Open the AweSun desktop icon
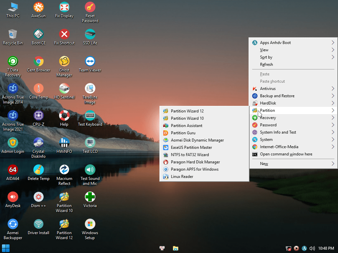Screen dimensions: 338x253 pyautogui.click(x=38, y=10)
